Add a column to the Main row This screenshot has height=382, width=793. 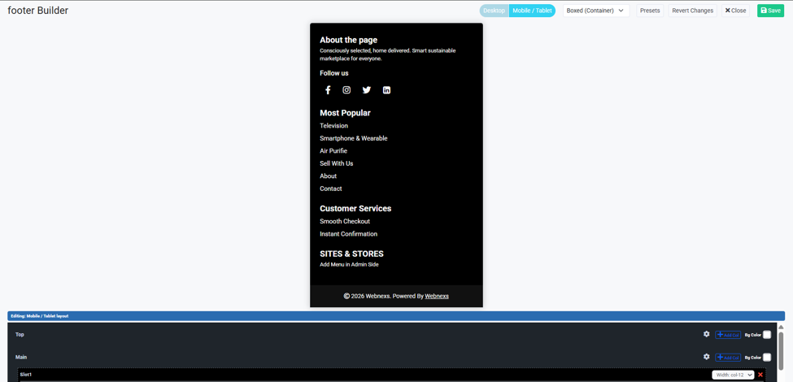coord(728,358)
